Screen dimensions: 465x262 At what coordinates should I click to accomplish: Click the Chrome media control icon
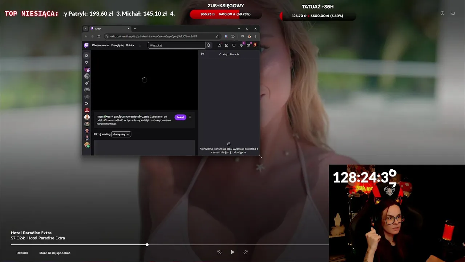(x=242, y=36)
